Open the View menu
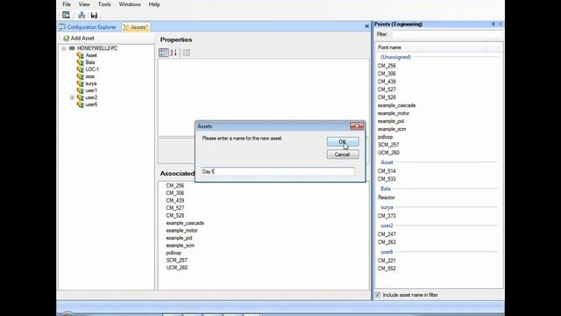Viewport: 561px width, 316px height. coord(84,4)
